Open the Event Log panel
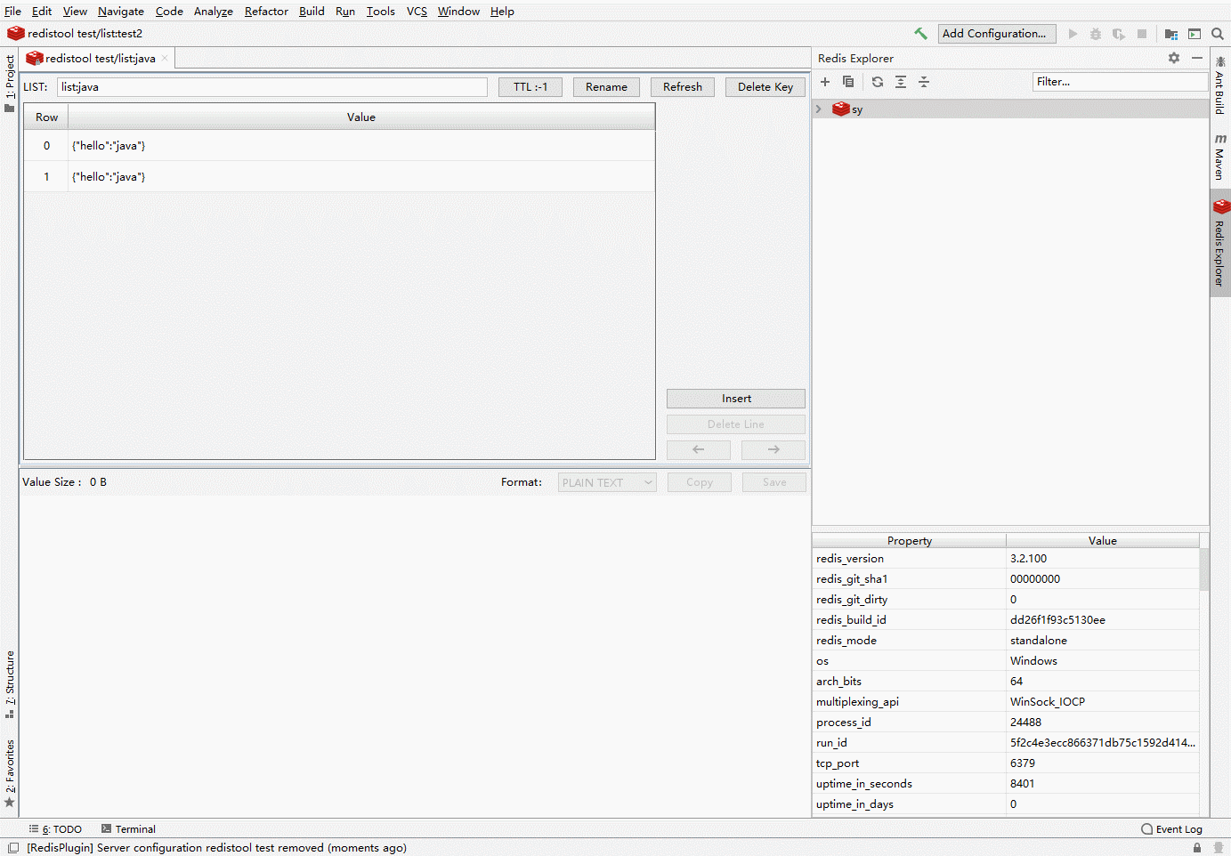 click(x=1171, y=829)
